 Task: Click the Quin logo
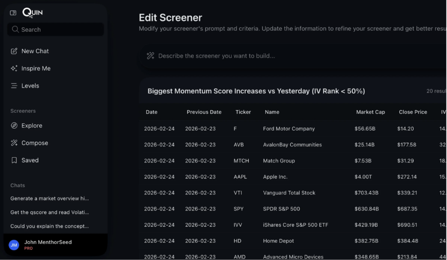[x=32, y=13]
